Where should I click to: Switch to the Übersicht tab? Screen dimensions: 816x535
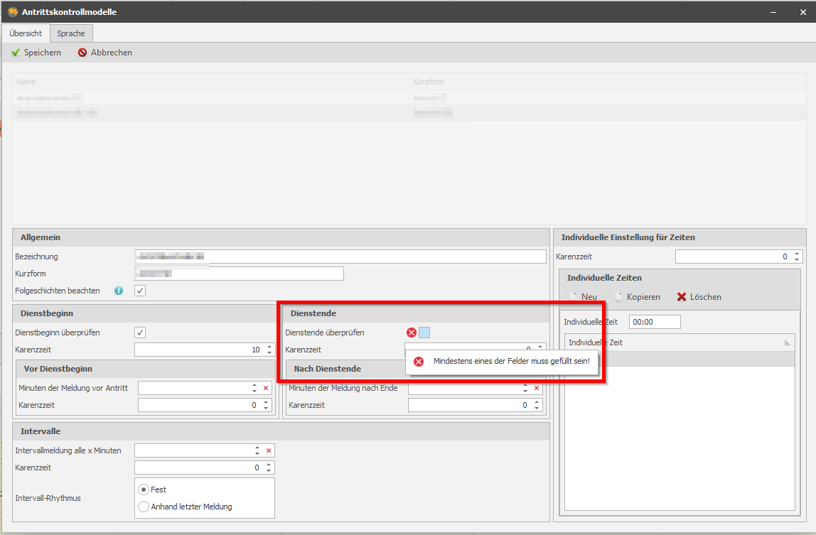tap(26, 33)
